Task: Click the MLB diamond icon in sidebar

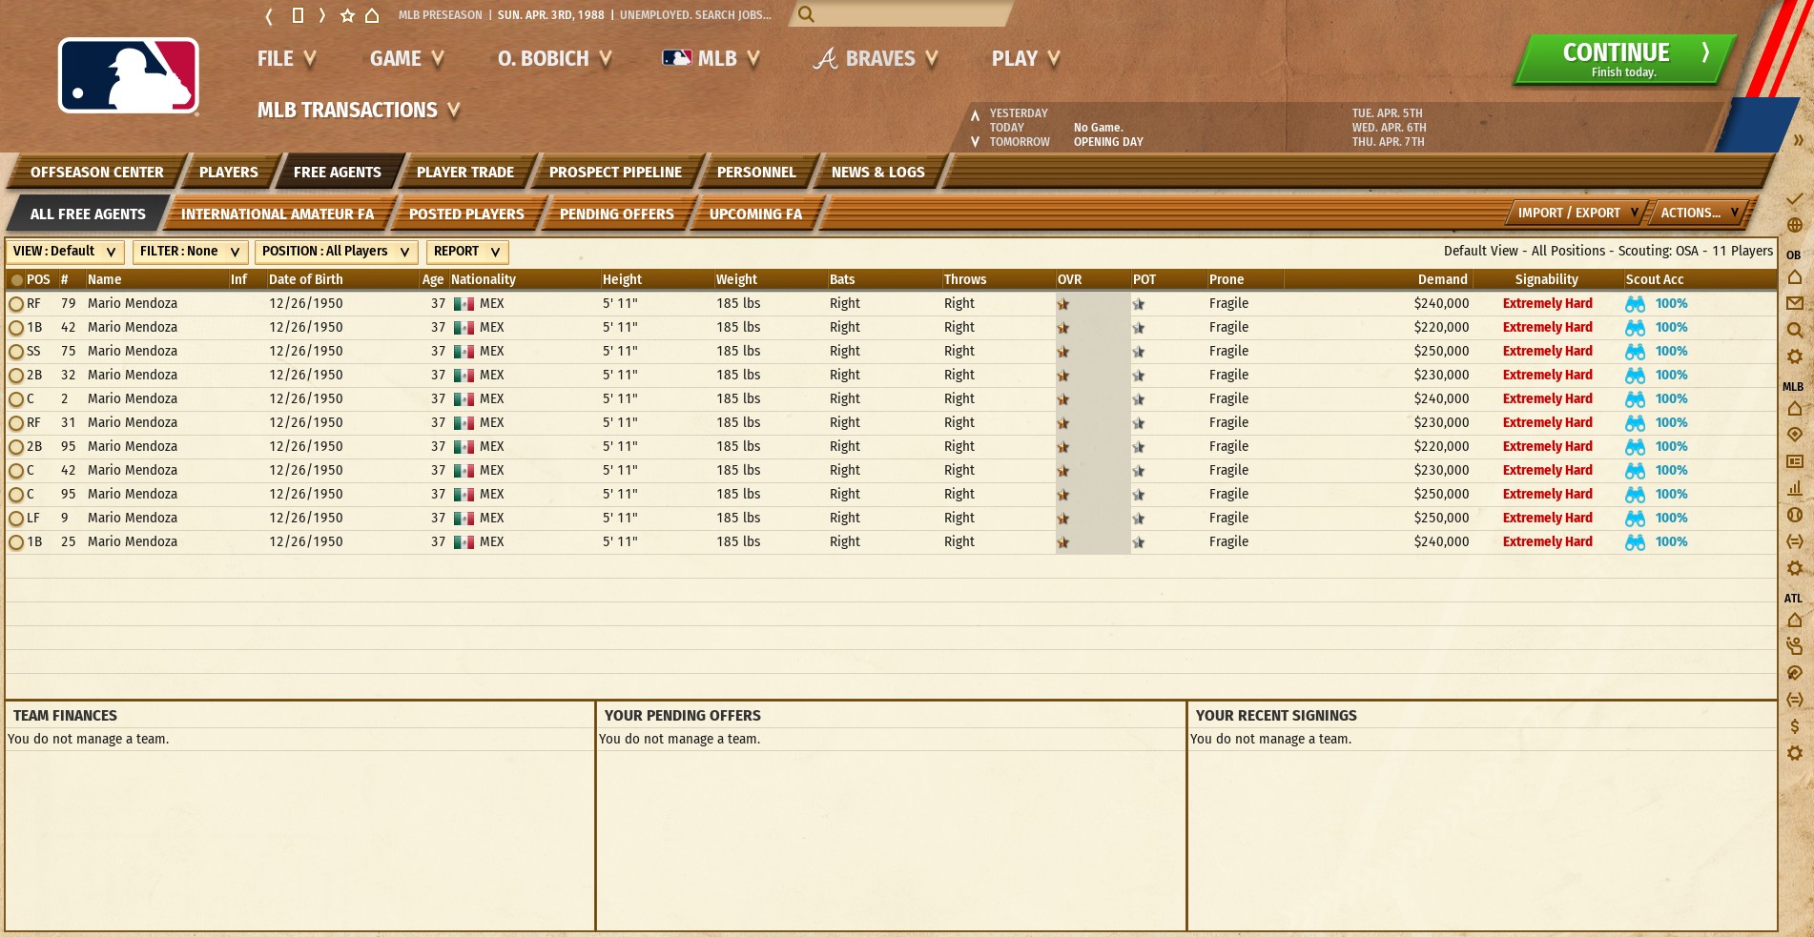Action: pyautogui.click(x=1794, y=434)
